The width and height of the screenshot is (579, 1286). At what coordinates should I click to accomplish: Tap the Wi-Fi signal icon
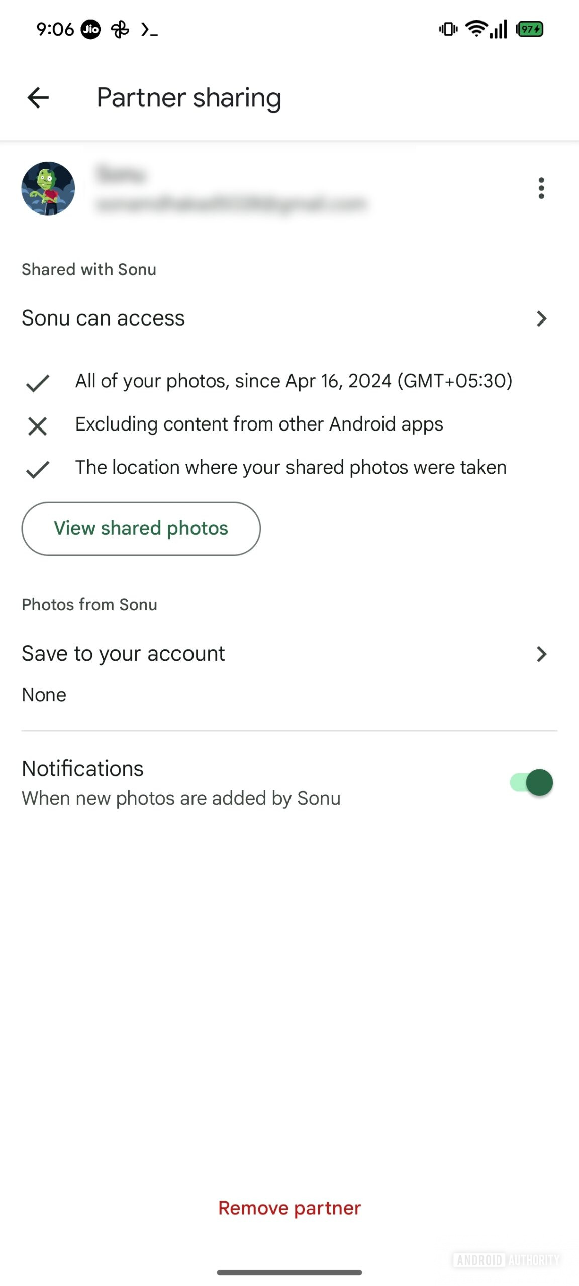tap(475, 29)
